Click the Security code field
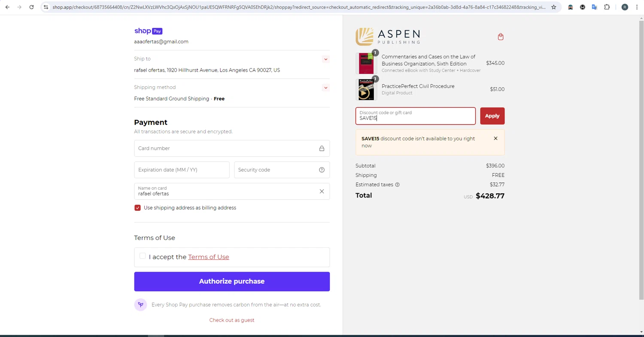The height and width of the screenshot is (337, 644). (x=282, y=170)
